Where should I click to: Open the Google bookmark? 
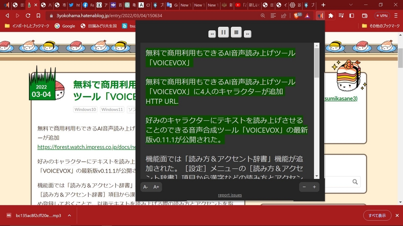[65, 26]
